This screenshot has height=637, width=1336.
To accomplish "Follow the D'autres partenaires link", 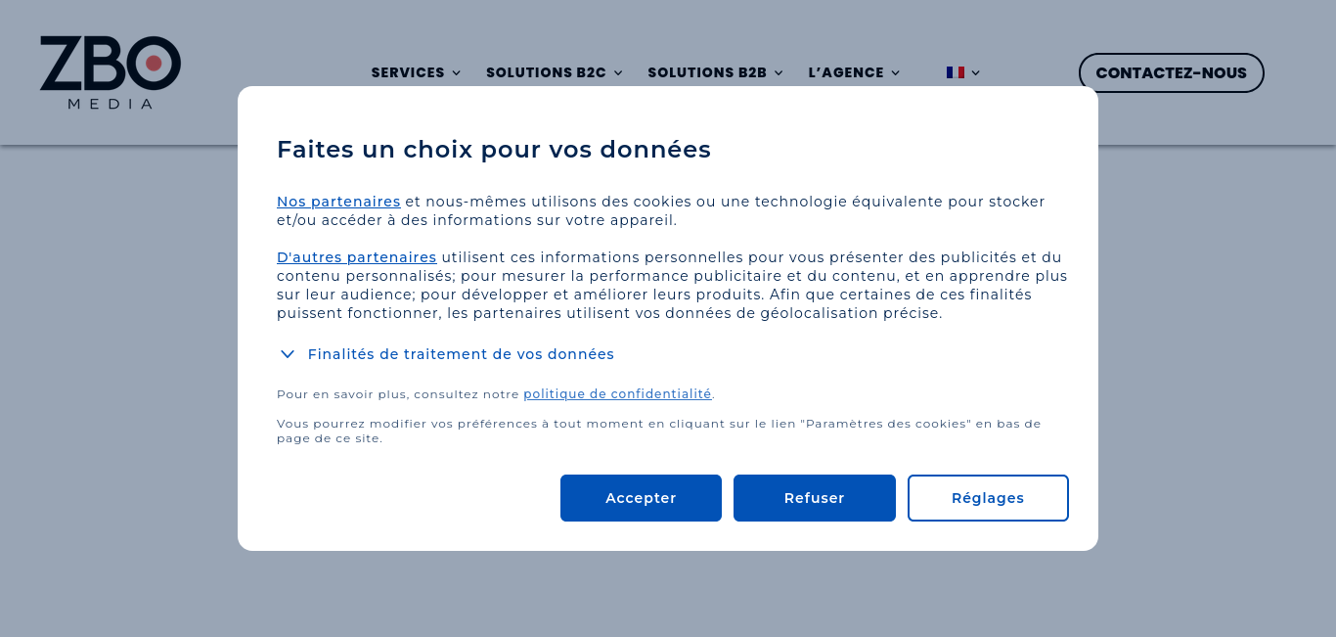I will (357, 257).
